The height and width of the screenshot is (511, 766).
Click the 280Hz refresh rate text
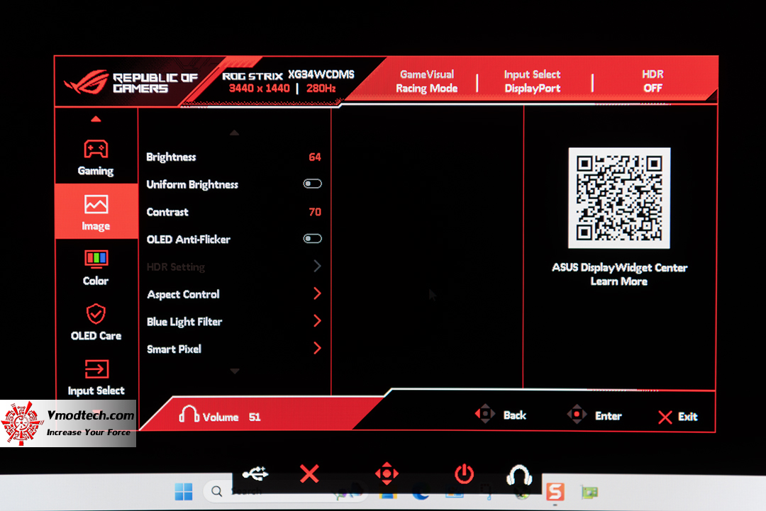[x=321, y=89]
